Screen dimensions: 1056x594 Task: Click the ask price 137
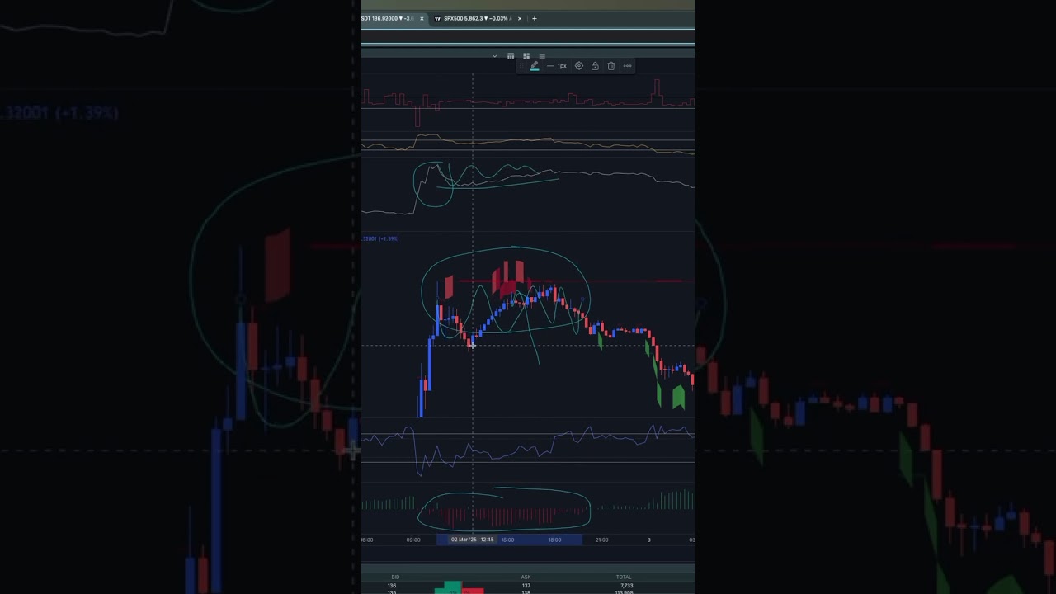point(526,586)
